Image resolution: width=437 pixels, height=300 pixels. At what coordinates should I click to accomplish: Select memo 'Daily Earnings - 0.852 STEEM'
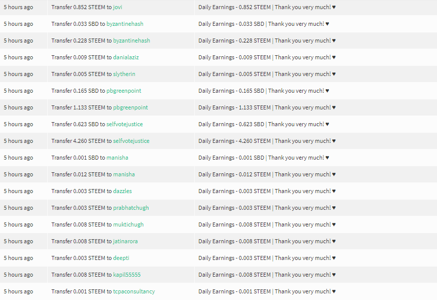[234, 7]
